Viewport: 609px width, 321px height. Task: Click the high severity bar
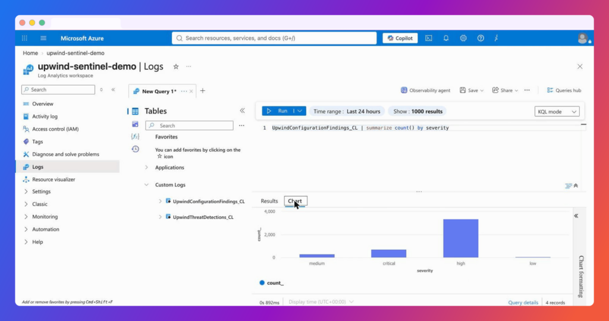click(x=461, y=238)
